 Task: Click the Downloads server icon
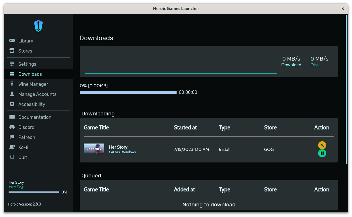pos(12,74)
